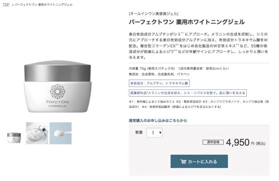Screen dimensions: 279x181
Task: Click the 数量 label
Action: [139, 132]
